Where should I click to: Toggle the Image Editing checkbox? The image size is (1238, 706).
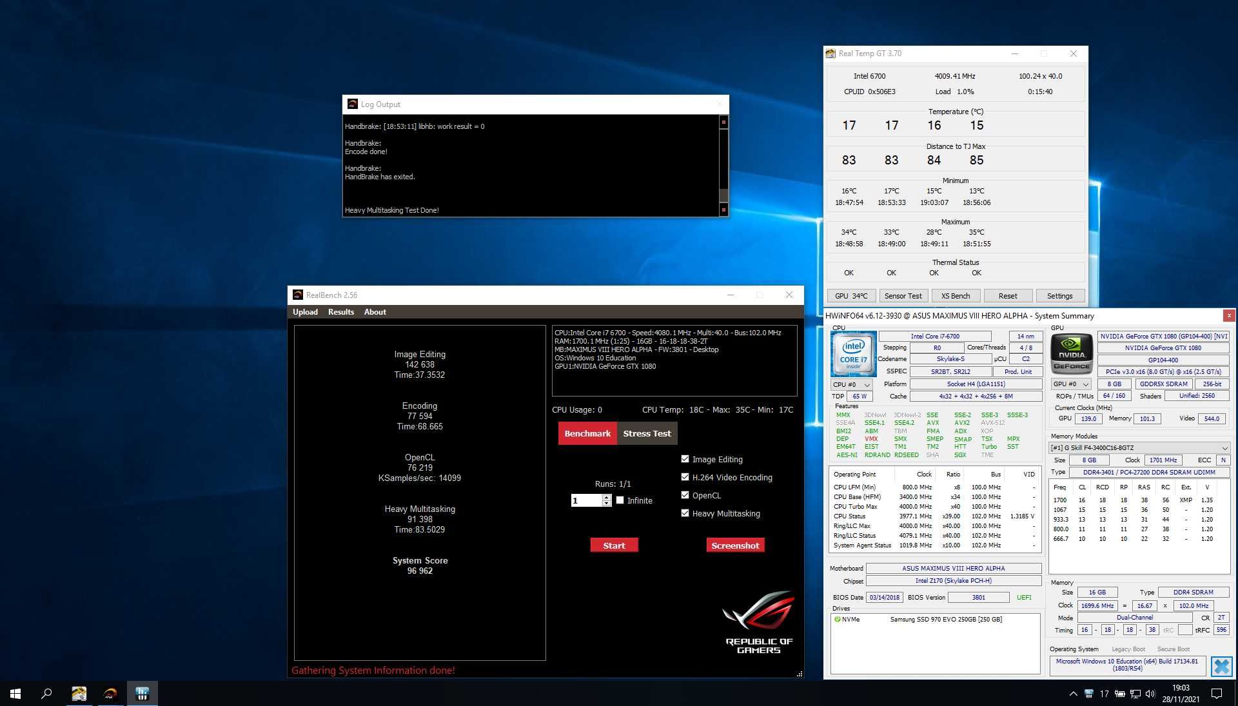coord(685,459)
